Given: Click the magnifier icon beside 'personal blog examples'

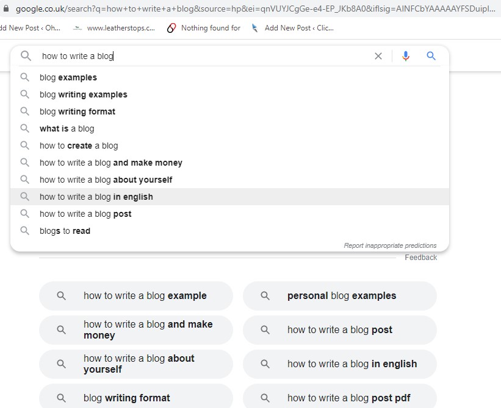Looking at the screenshot, I should click(265, 296).
